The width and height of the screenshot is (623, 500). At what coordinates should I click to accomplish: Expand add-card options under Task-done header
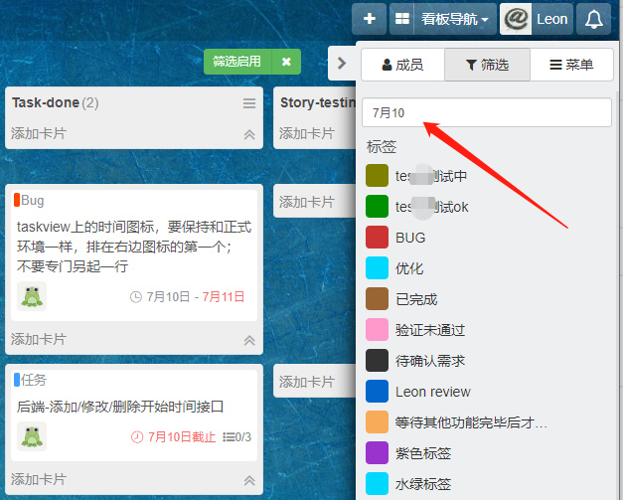click(x=249, y=133)
